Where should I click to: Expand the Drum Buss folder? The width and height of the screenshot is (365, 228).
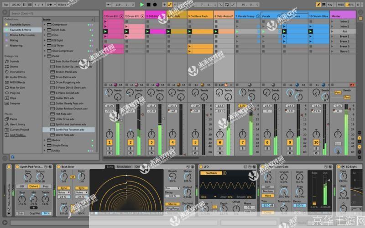[x=44, y=30]
